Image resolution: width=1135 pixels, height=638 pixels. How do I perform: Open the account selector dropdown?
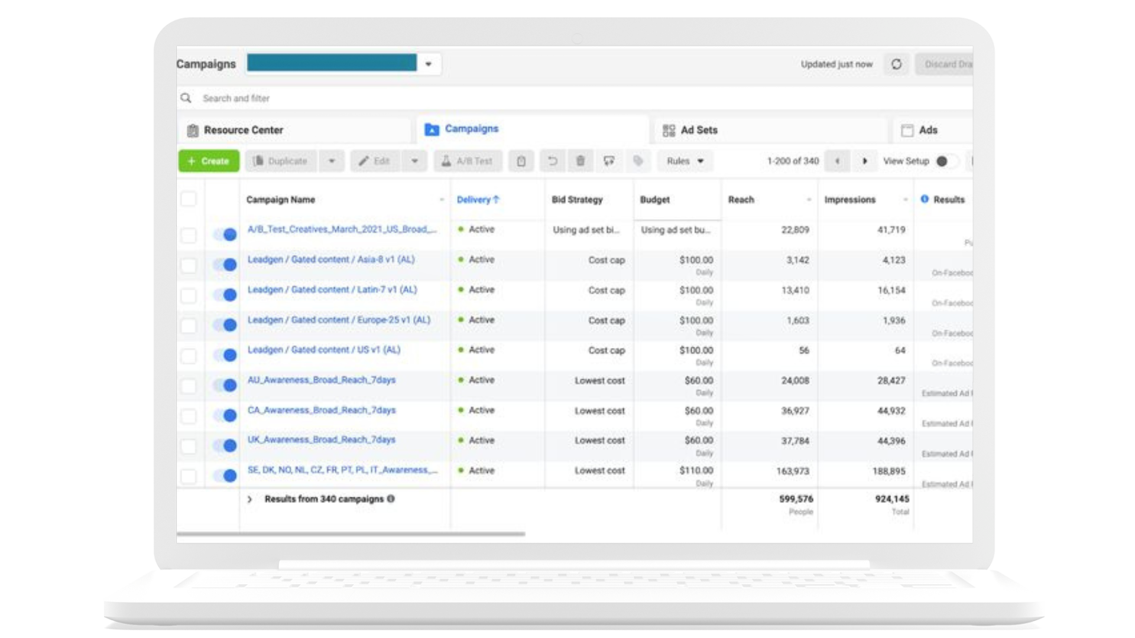point(429,64)
